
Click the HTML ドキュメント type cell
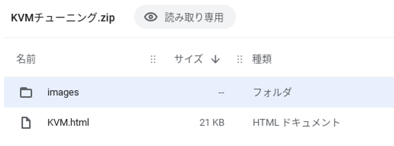pyautogui.click(x=296, y=123)
